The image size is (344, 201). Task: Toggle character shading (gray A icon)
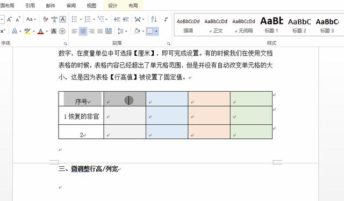(x=54, y=31)
